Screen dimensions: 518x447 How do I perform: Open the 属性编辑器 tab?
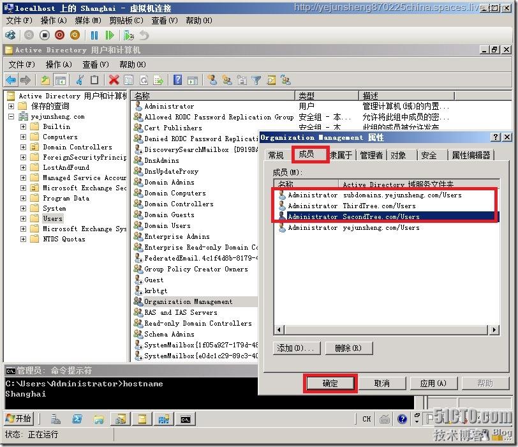click(x=471, y=155)
